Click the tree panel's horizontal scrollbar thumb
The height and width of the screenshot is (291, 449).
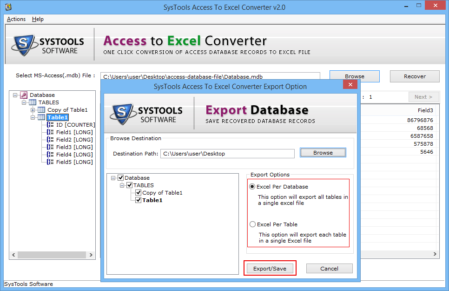[52, 255]
